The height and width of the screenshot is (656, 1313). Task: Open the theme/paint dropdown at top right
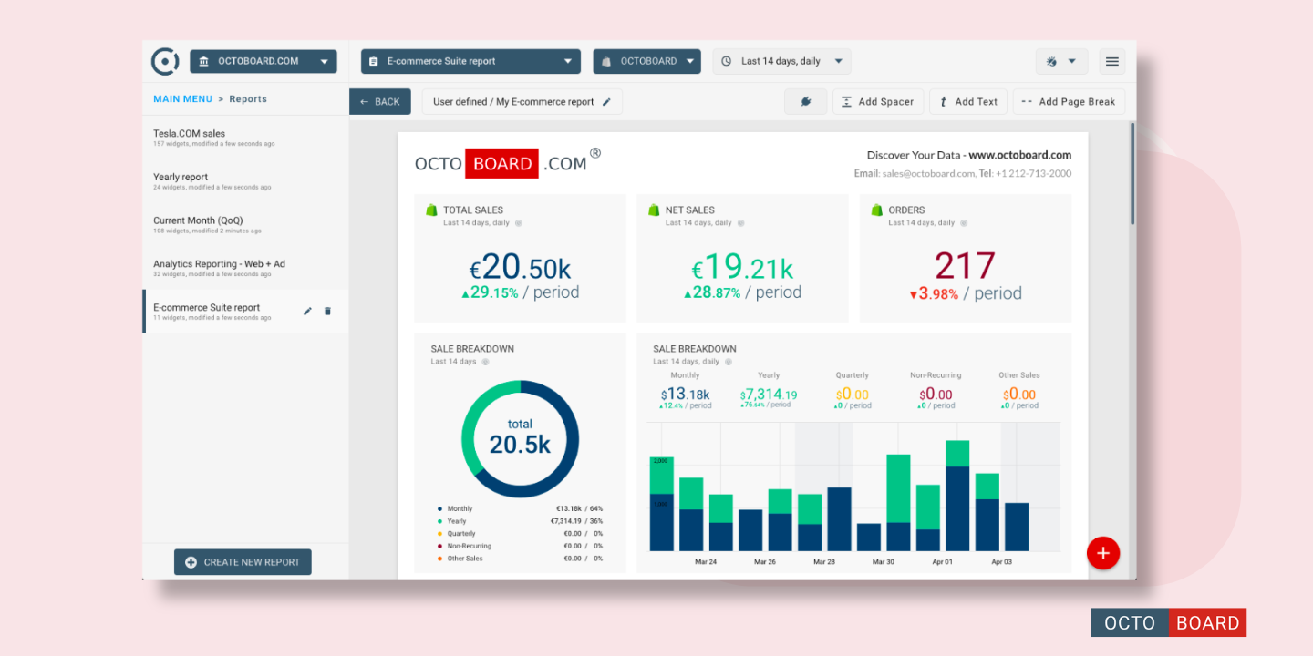point(1061,62)
